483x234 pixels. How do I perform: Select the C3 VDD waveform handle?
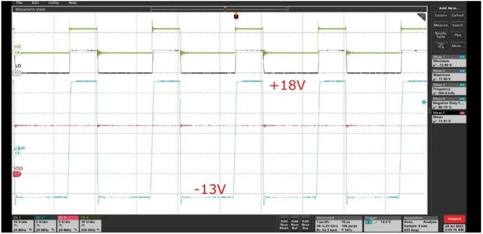pyautogui.click(x=17, y=174)
